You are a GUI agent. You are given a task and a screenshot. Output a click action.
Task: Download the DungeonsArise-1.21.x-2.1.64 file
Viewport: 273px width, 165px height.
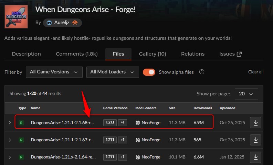255,157
